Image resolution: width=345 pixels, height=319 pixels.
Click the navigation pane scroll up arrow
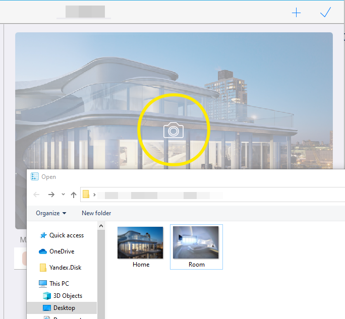coord(101,226)
